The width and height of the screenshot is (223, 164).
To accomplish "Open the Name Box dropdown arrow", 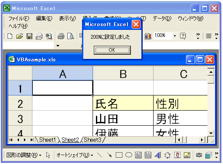I will (x=58, y=46).
